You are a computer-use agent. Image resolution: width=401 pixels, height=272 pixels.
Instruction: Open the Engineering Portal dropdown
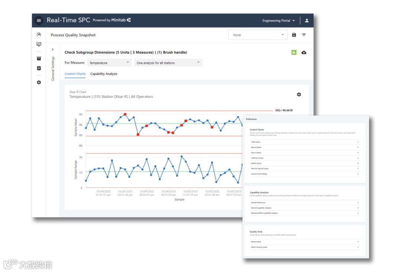click(x=278, y=20)
